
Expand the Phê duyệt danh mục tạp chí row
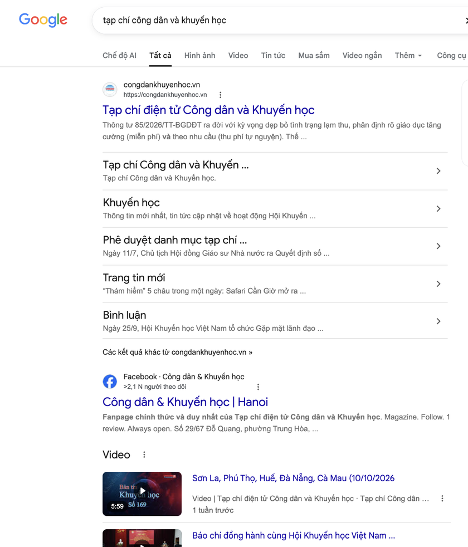coord(438,246)
